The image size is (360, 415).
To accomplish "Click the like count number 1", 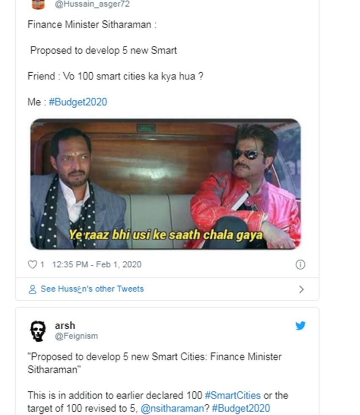I will (x=42, y=264).
